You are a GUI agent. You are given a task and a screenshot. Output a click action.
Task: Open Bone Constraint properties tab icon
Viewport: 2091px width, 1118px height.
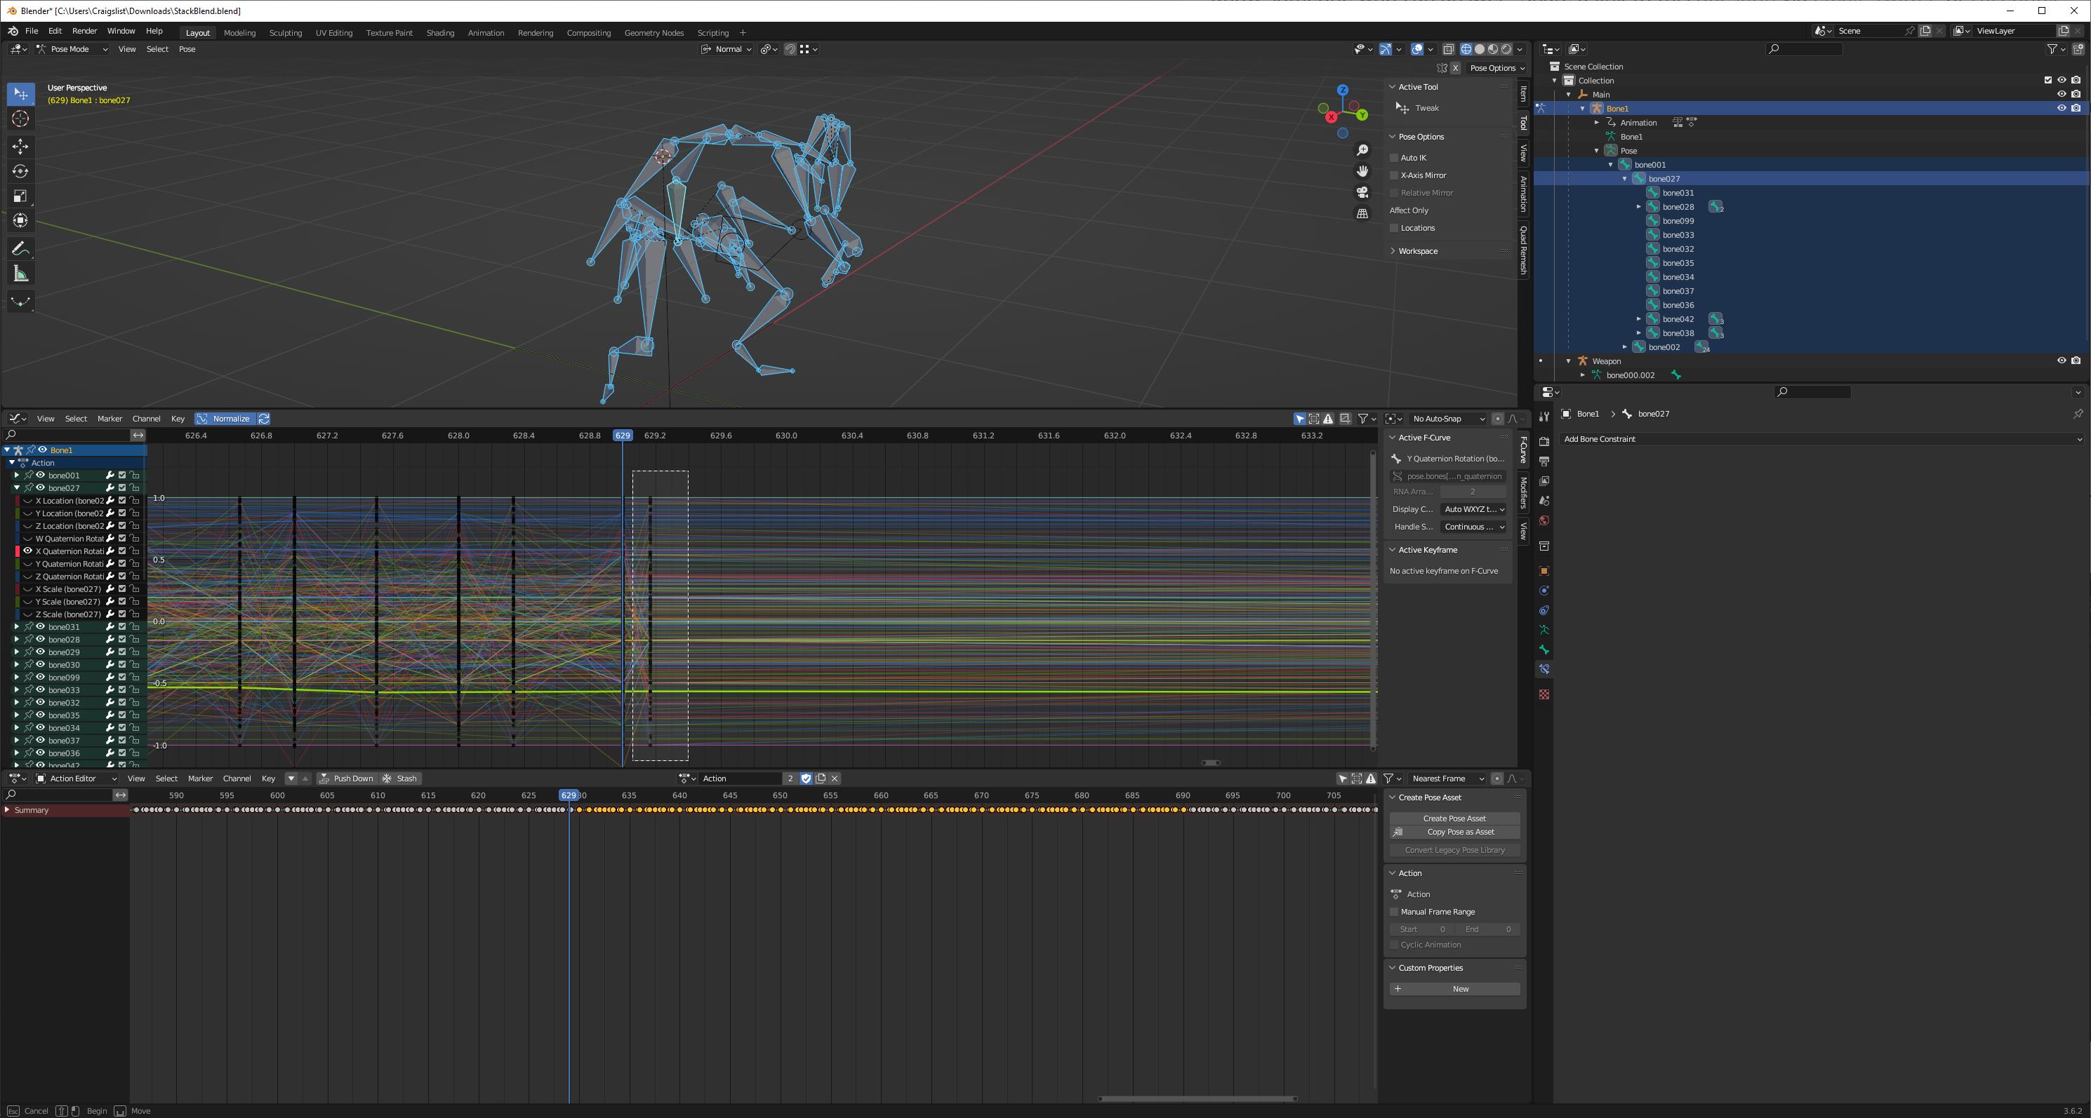[1544, 669]
